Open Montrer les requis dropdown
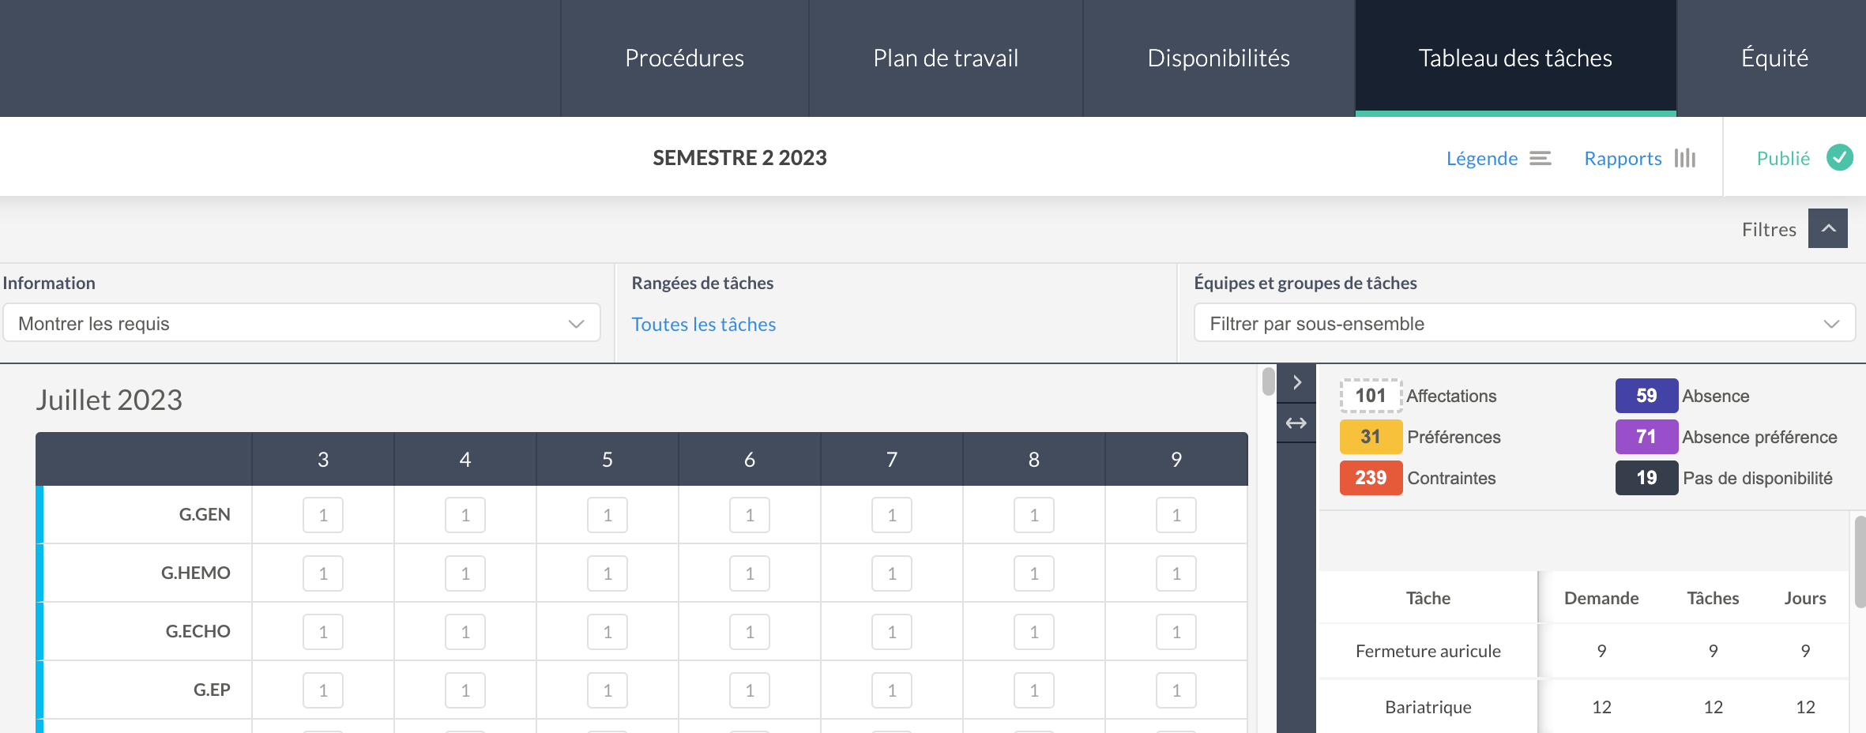The height and width of the screenshot is (733, 1866). tap(302, 323)
